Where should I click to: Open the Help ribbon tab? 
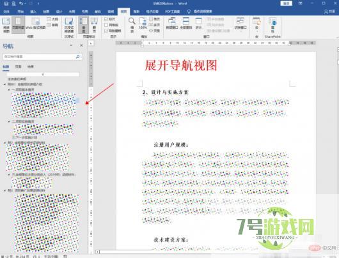136,11
